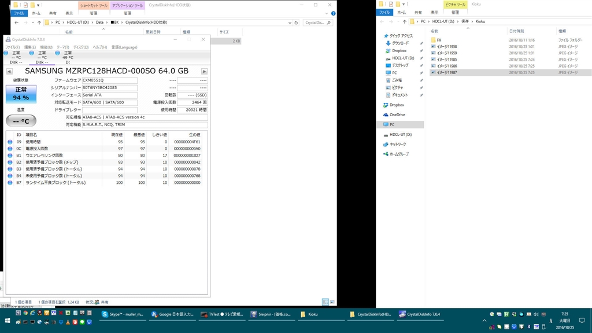
Task: Switch to Sleipnir browser in the taskbar
Action: pos(271,314)
